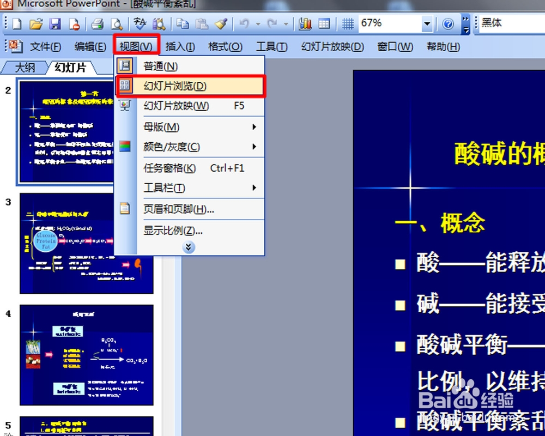Run the spelling check icon
Image resolution: width=545 pixels, height=436 pixels.
[x=140, y=24]
